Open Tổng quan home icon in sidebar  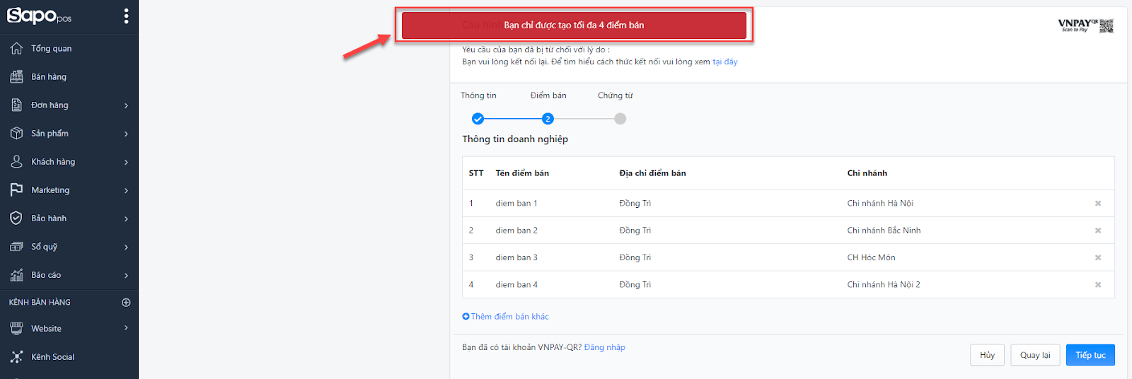pyautogui.click(x=16, y=48)
